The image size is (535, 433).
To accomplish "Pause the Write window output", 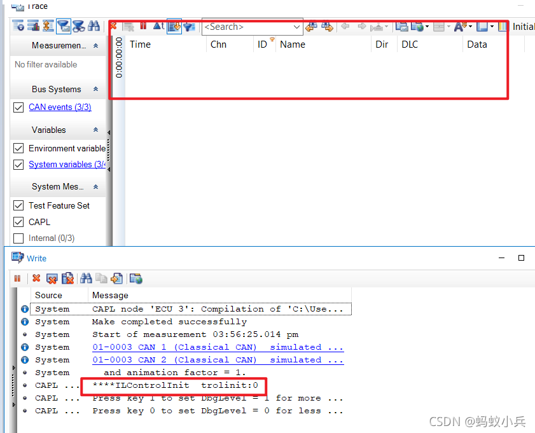I will click(x=17, y=278).
